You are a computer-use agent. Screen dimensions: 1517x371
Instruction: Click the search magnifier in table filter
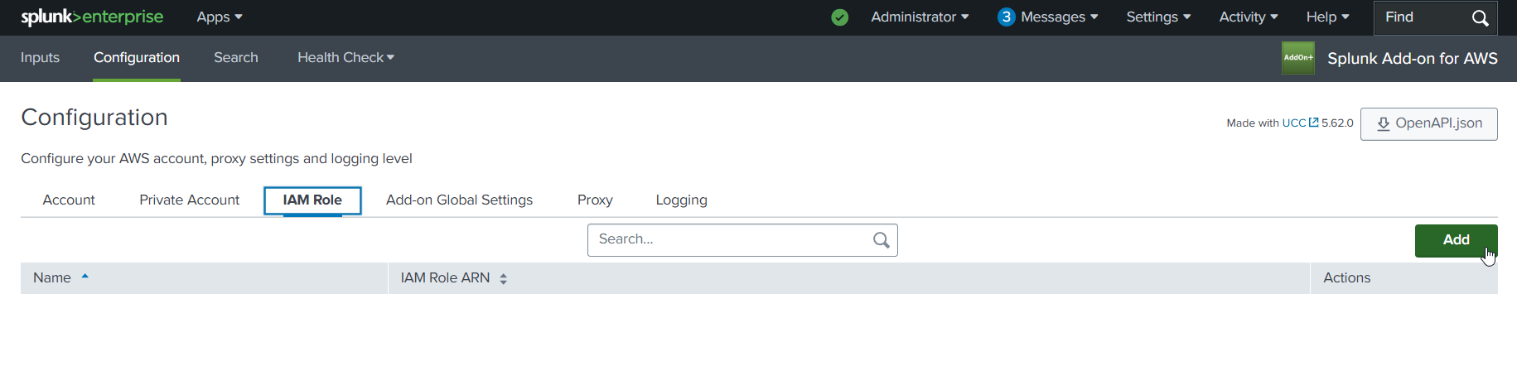882,240
